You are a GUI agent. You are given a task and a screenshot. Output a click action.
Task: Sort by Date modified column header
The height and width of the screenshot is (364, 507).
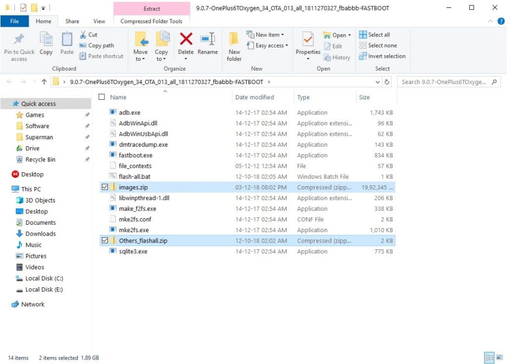254,97
